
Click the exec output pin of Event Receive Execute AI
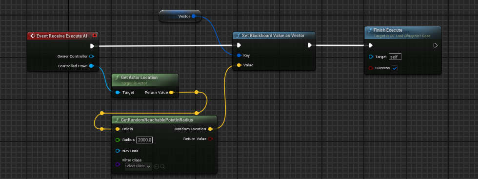click(92, 46)
